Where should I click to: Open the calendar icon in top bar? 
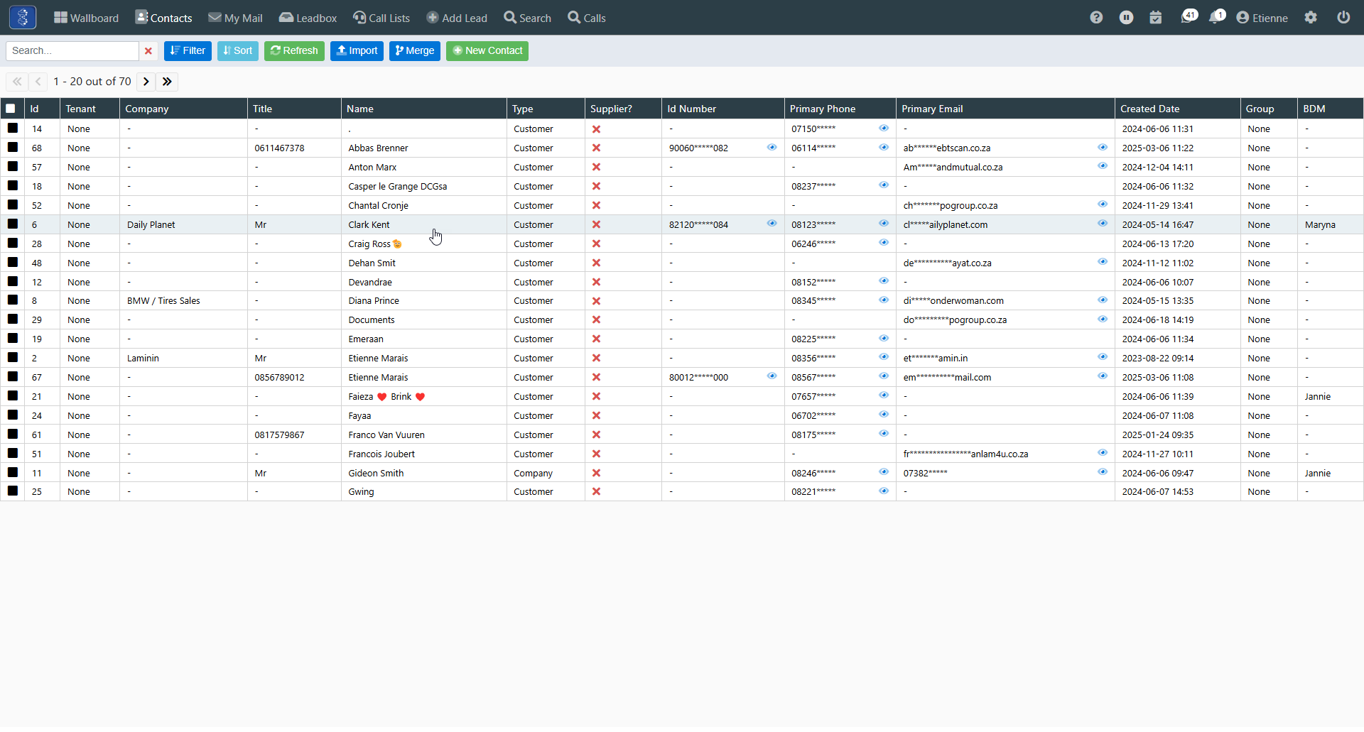coord(1156,18)
